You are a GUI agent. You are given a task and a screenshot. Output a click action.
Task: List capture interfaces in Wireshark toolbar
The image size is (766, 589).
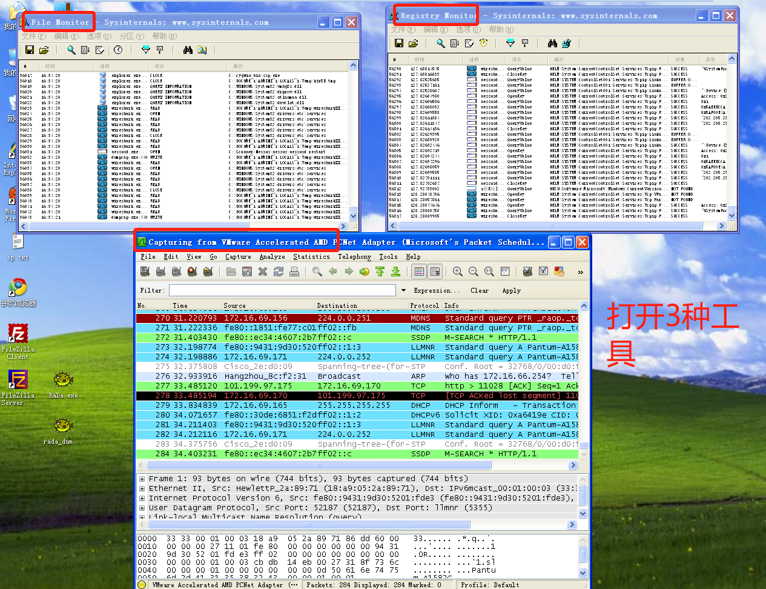click(145, 271)
